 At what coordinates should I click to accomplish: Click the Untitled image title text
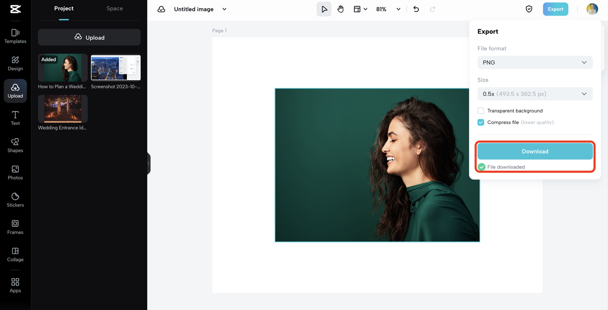point(194,9)
